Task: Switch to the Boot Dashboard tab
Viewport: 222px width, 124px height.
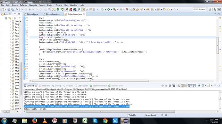Action: point(98,86)
